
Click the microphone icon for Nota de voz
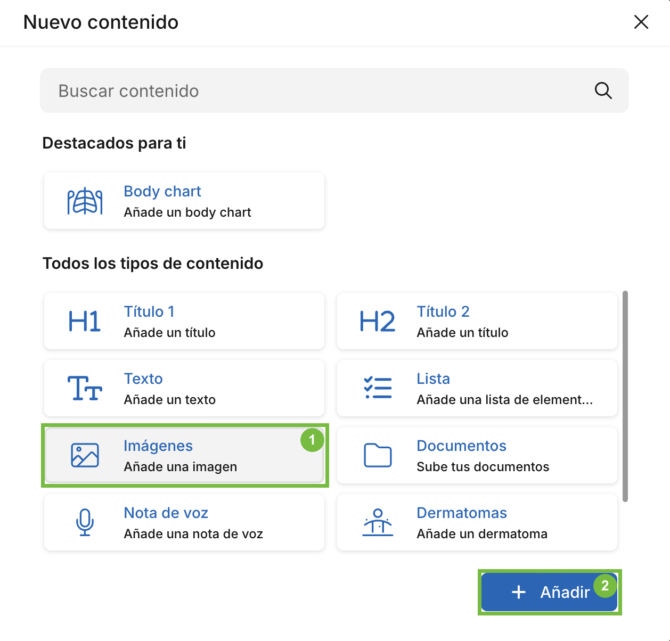point(85,522)
